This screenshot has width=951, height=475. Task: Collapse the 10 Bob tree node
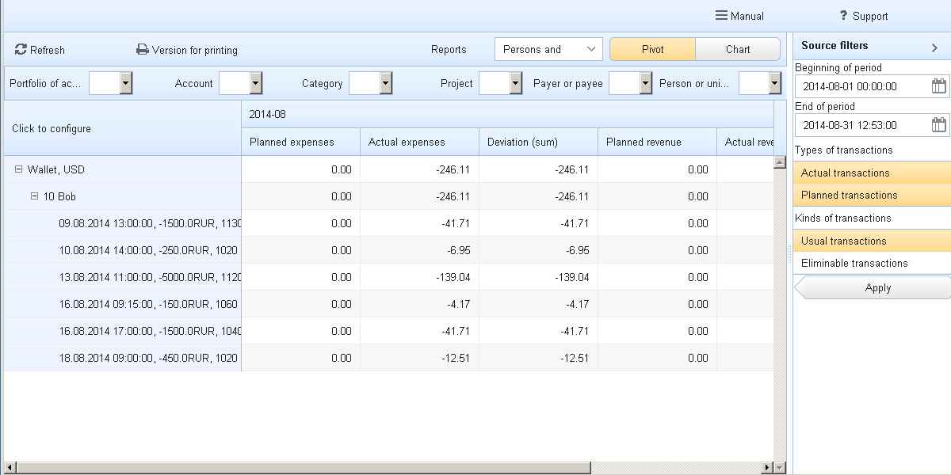(x=34, y=196)
